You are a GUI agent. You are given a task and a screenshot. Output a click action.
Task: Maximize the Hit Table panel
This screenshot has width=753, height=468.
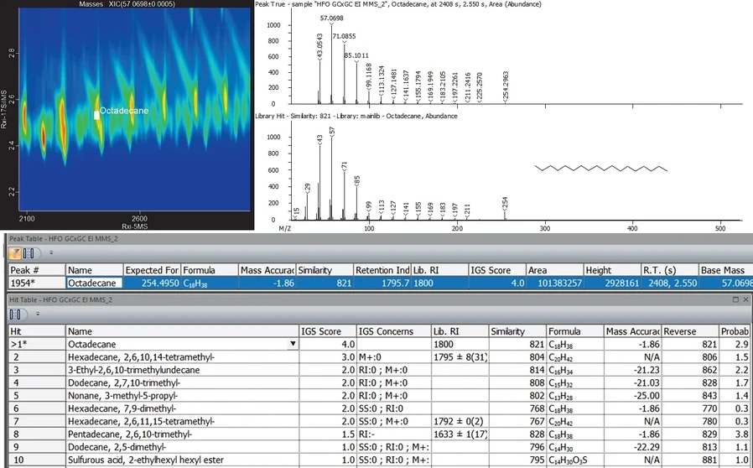point(735,299)
